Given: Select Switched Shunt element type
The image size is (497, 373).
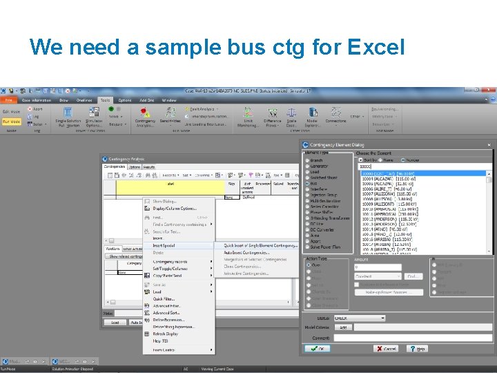Looking at the screenshot, I should click(x=307, y=178).
